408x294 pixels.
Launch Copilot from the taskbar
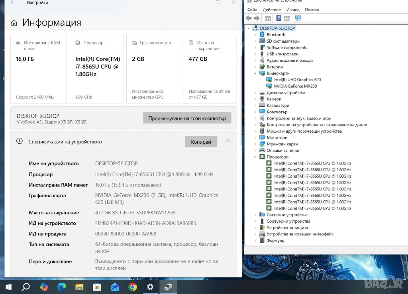(x=44, y=287)
